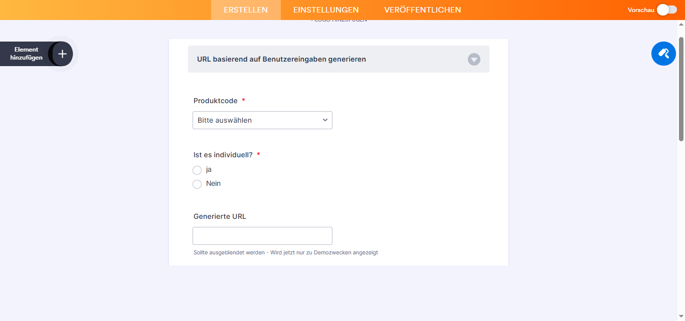Select the "ja" radio option
Viewport: 685px width, 321px height.
coord(197,170)
